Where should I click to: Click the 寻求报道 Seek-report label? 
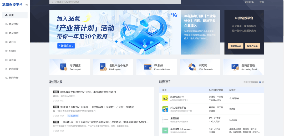[x=75, y=67]
